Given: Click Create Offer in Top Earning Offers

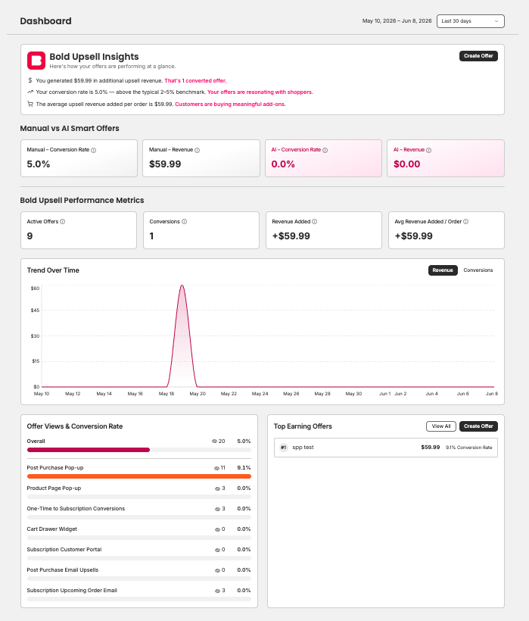Looking at the screenshot, I should (478, 426).
